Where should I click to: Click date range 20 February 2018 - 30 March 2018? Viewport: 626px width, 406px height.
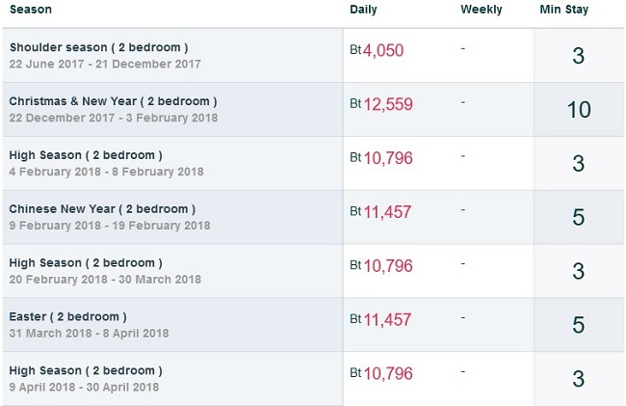105,280
